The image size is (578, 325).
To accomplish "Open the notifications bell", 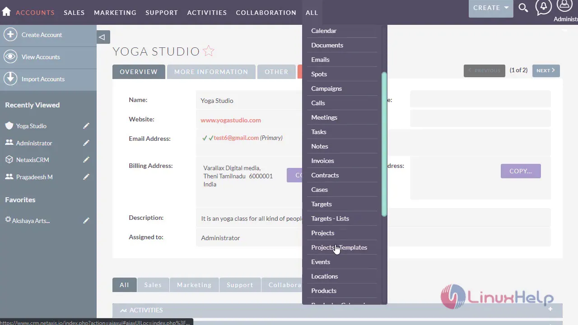I will [x=544, y=7].
